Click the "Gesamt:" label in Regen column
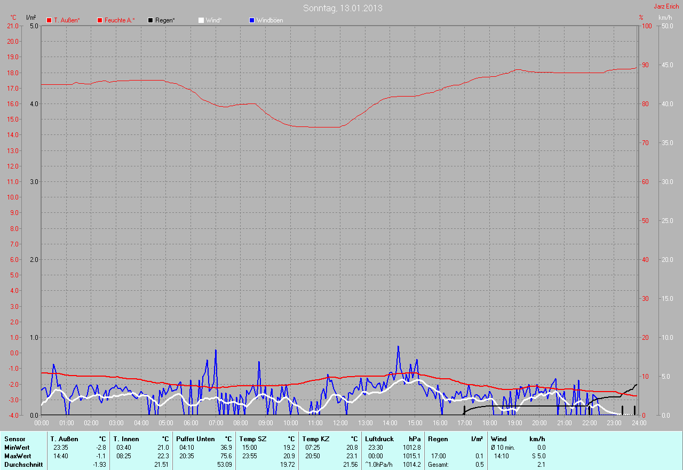The image size is (683, 470). pos(438,465)
